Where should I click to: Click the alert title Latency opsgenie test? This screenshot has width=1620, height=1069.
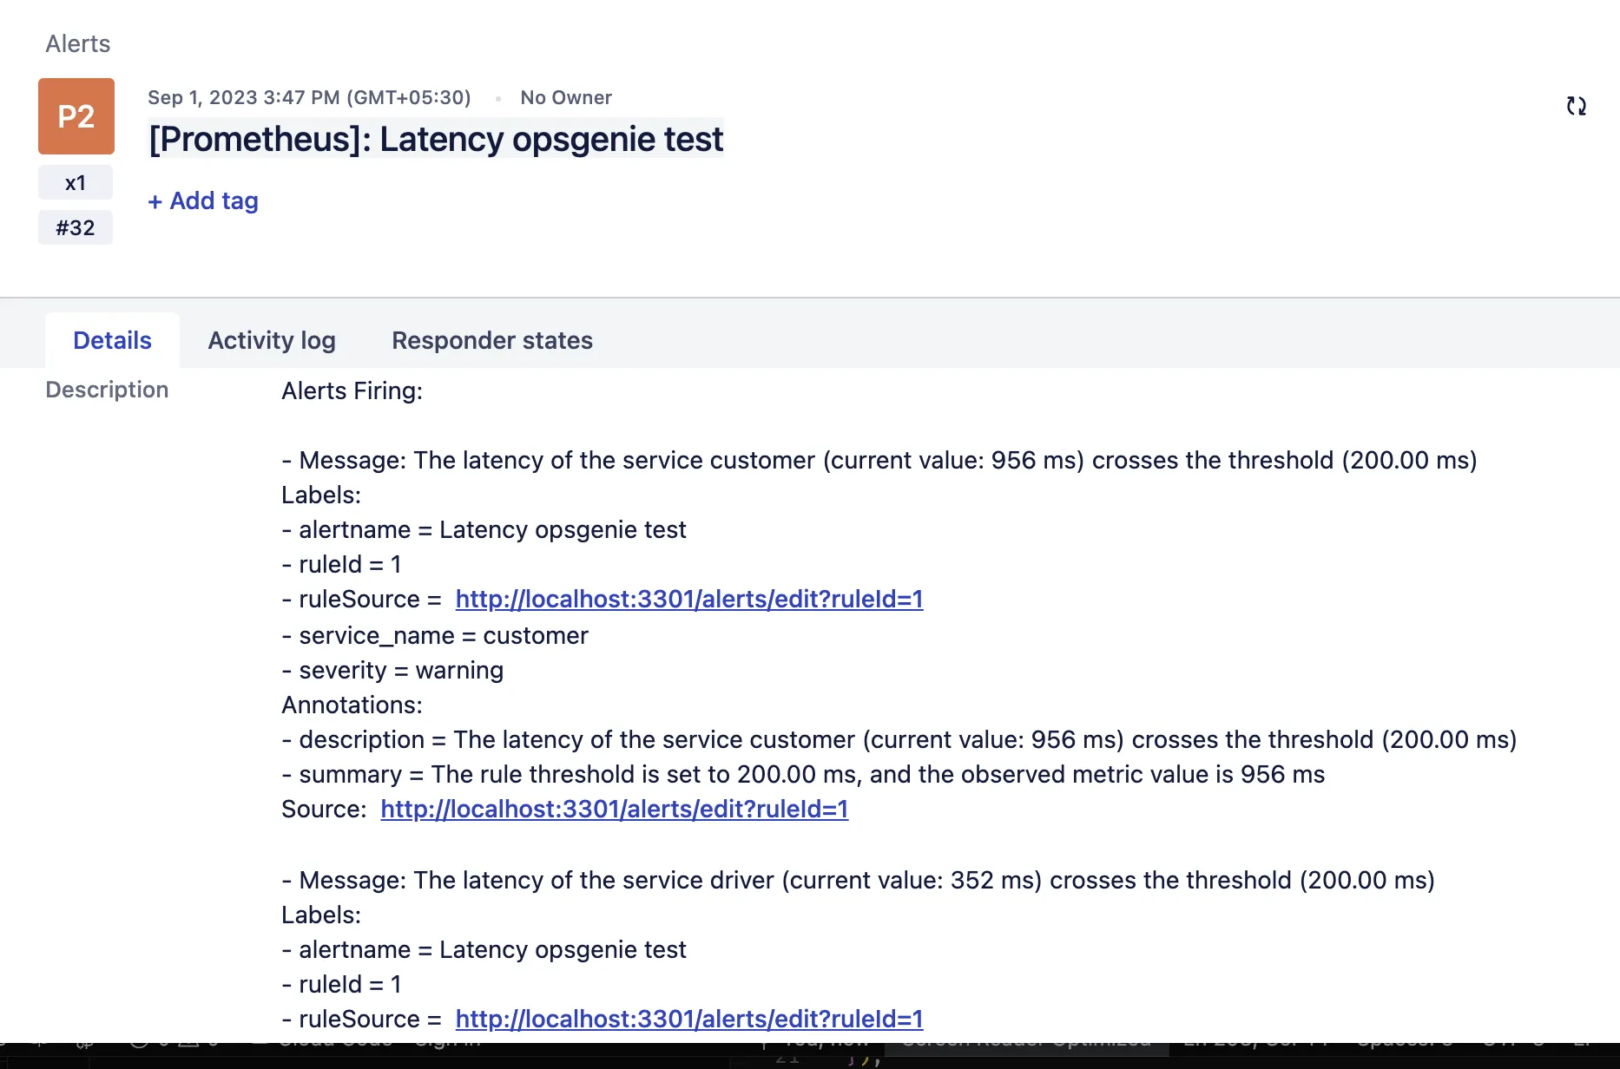click(436, 139)
